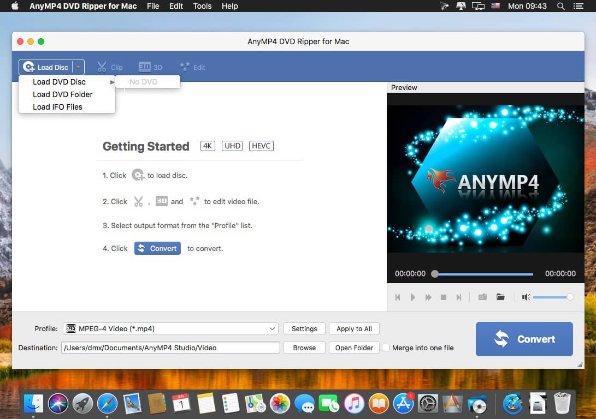Open the Tools menu
596x419 pixels.
(x=202, y=6)
